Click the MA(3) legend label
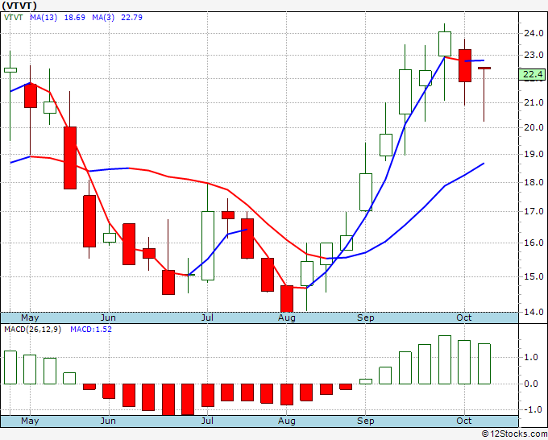Screen dimensions: 548x440 pyautogui.click(x=103, y=17)
